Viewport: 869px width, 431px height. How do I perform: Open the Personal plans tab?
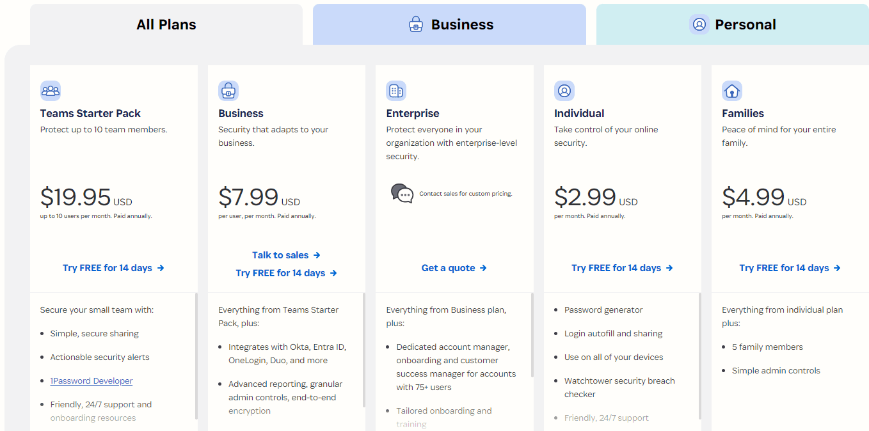pos(733,24)
